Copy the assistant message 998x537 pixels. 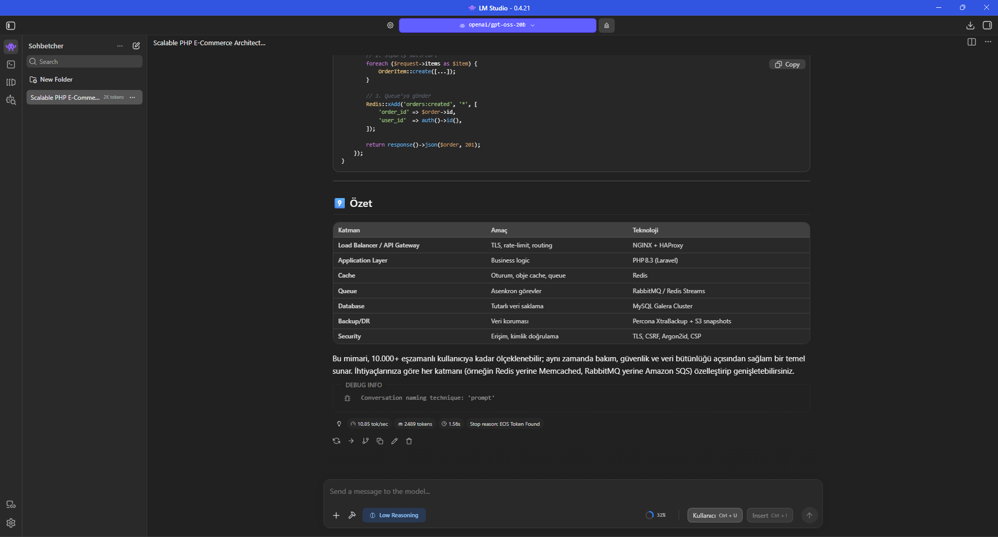pyautogui.click(x=380, y=441)
